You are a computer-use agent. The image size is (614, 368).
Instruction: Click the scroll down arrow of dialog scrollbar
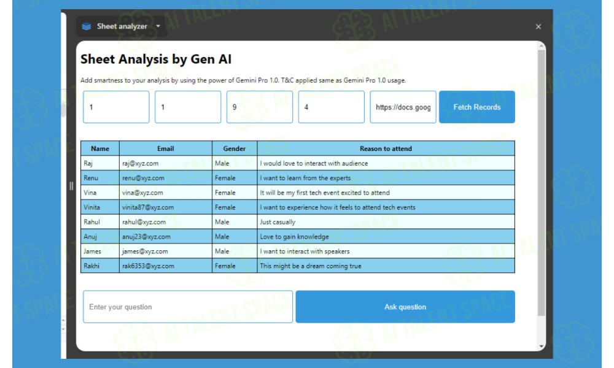click(x=542, y=346)
